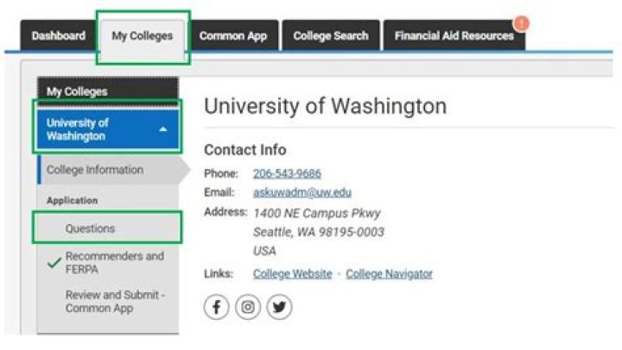Image resolution: width=622 pixels, height=350 pixels.
Task: Open Financial Aid Resources tab
Action: pos(454,36)
